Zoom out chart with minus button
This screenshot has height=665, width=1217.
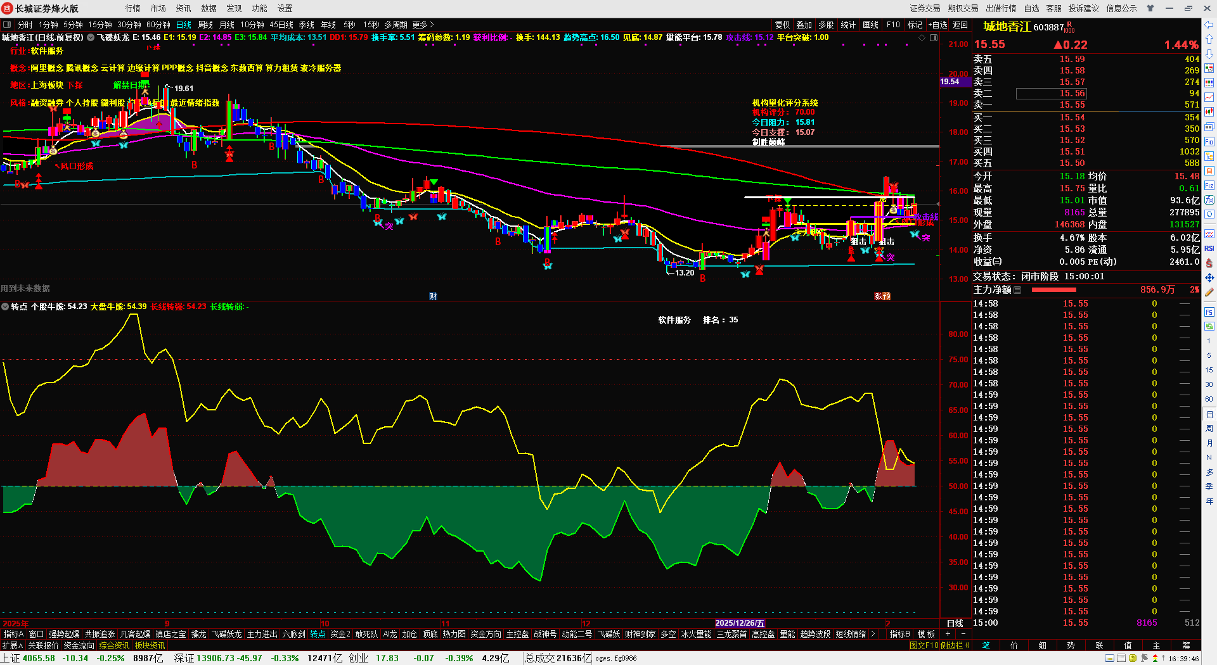(x=963, y=634)
